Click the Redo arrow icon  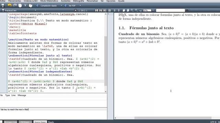(15, 5)
